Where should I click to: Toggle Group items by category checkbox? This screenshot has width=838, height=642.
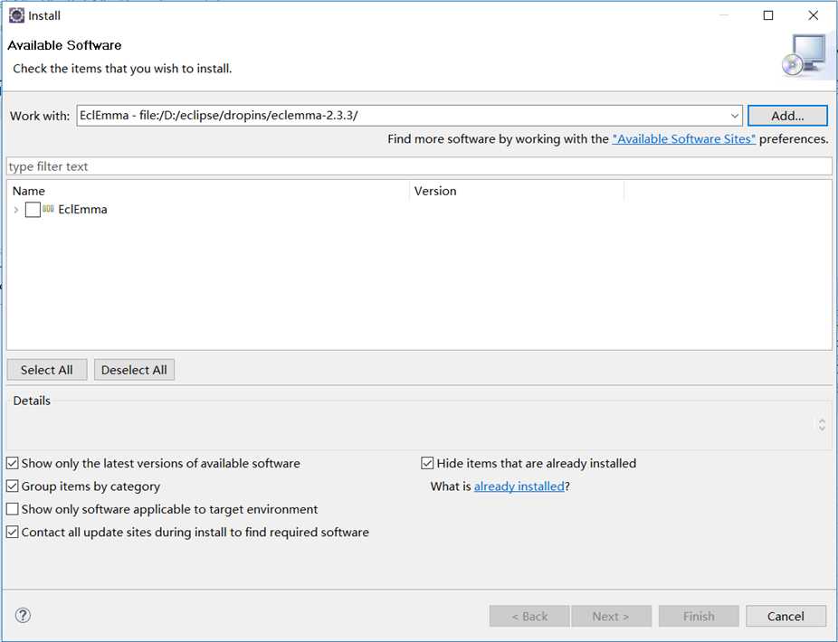[x=13, y=486]
